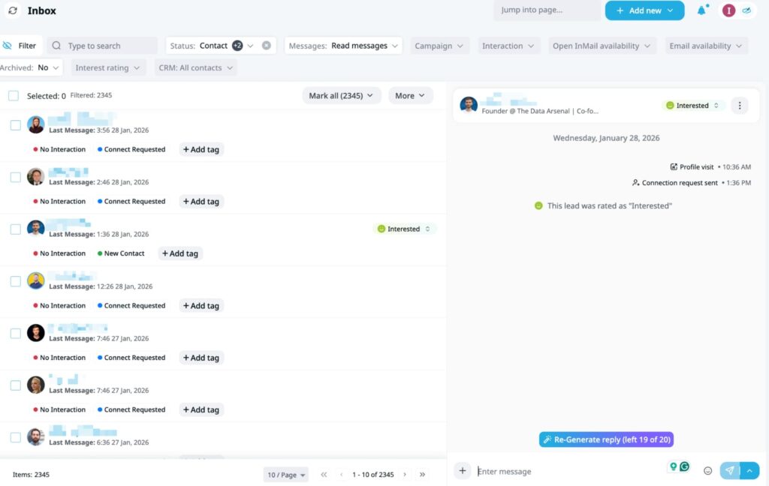Toggle the filter visibility eye icon
The height and width of the screenshot is (486, 769).
point(10,45)
